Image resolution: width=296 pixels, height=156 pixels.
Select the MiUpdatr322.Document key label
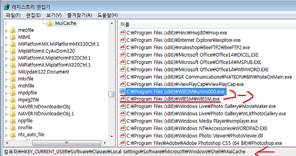click(44, 72)
